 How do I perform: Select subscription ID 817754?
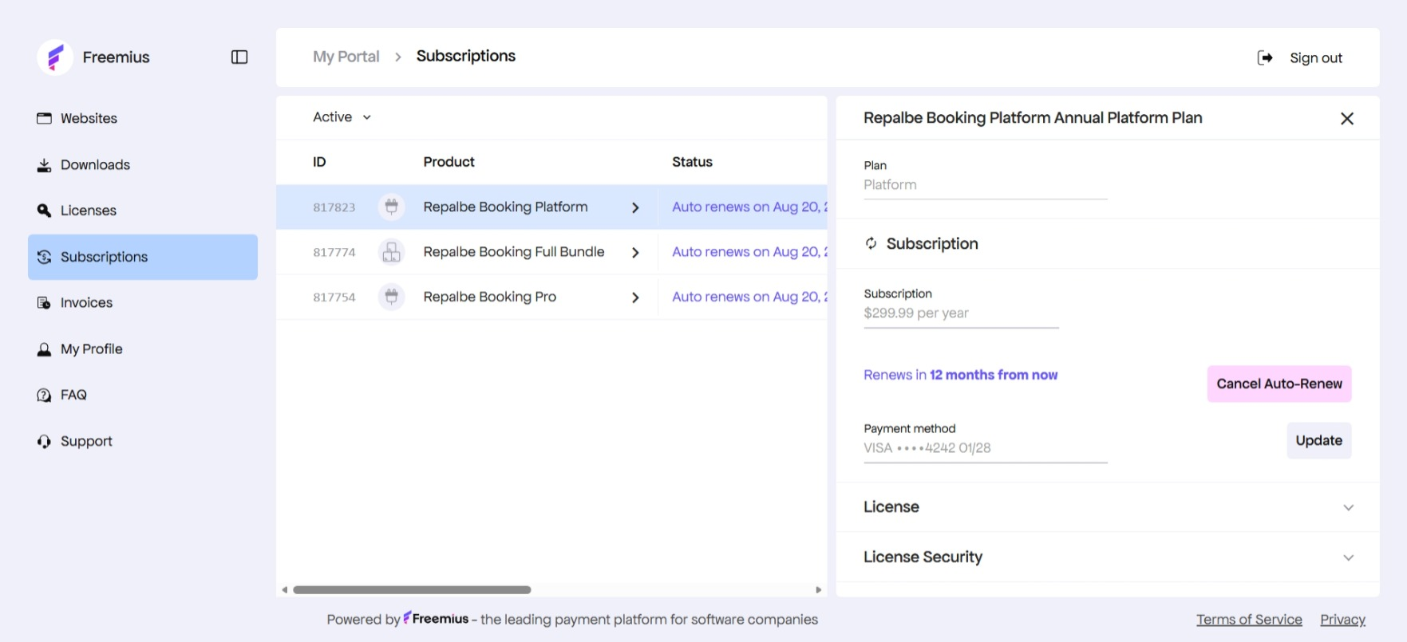pos(334,297)
